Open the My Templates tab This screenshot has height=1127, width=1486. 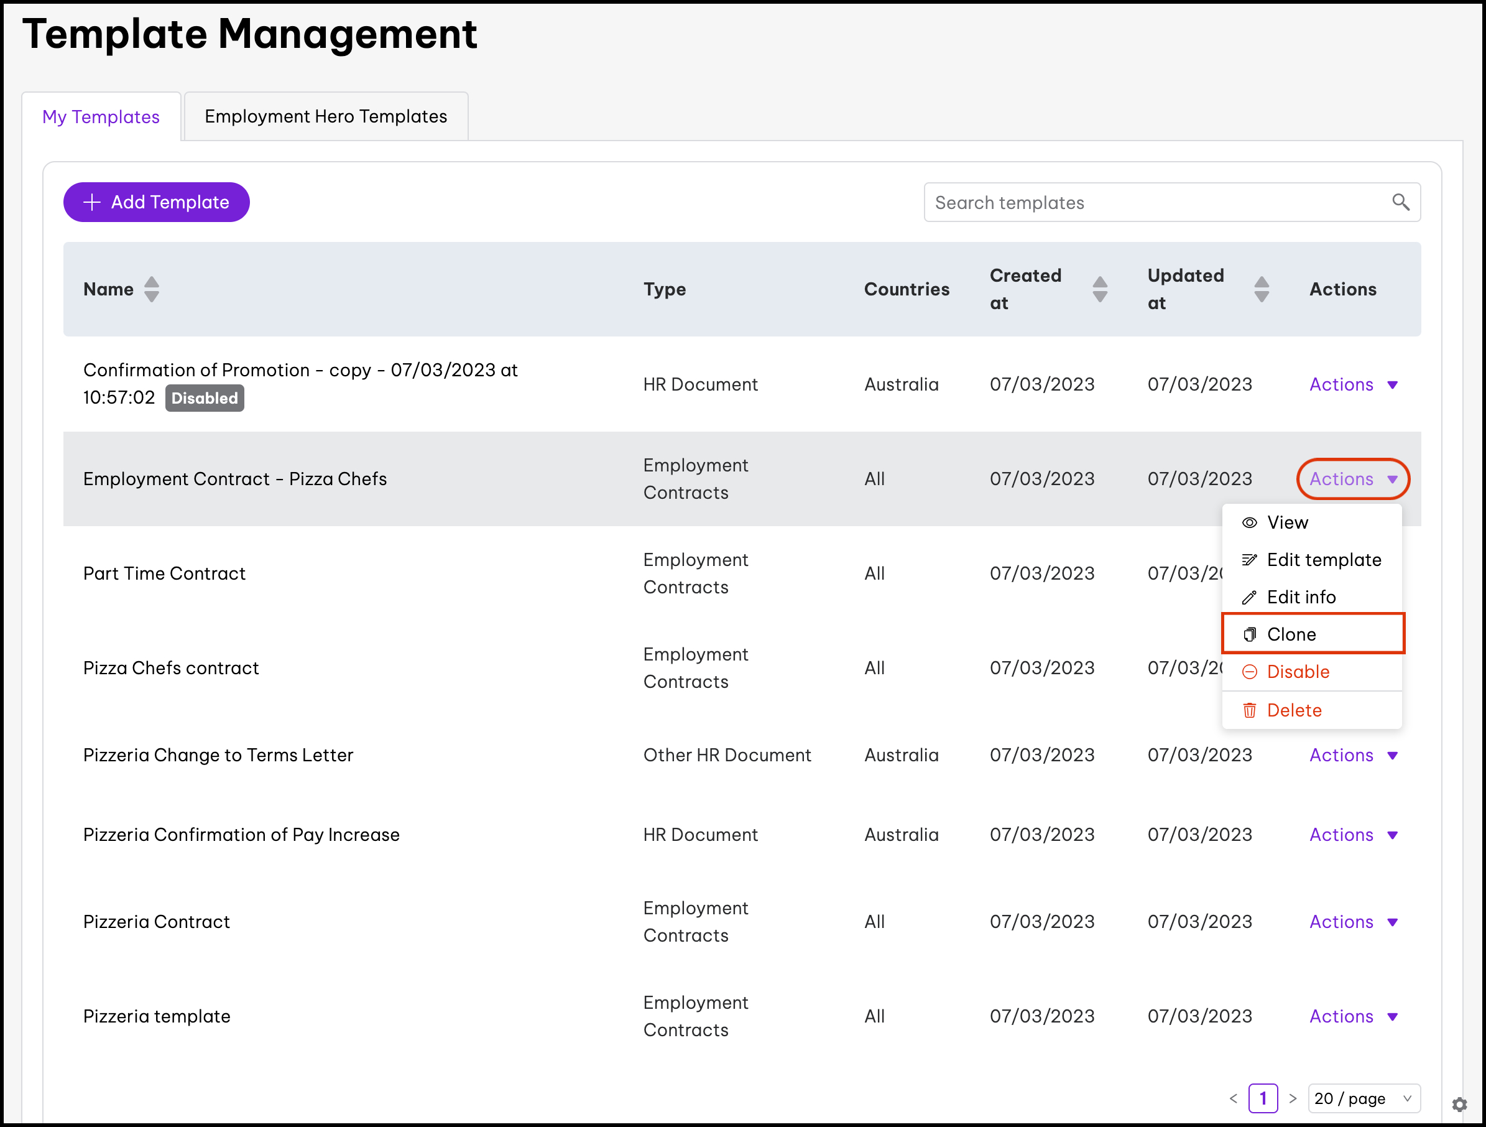point(101,117)
